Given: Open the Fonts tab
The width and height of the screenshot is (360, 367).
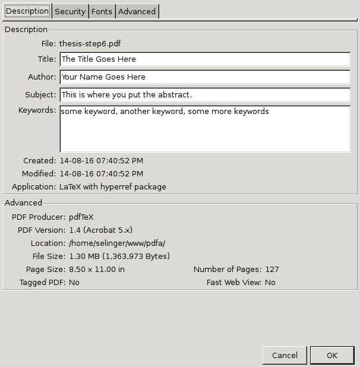Looking at the screenshot, I should (102, 11).
